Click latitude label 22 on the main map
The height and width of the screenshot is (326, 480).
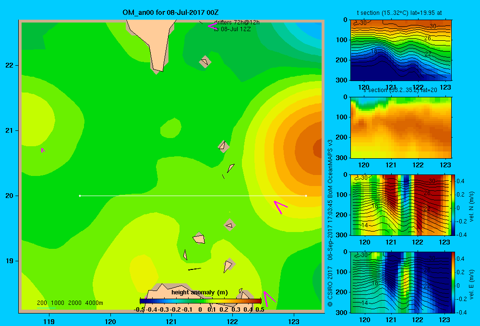click(10, 66)
